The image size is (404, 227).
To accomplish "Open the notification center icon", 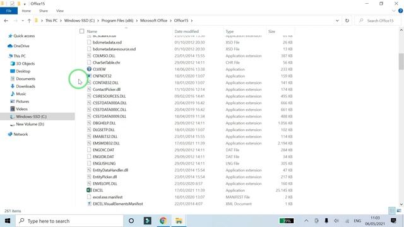I will click(x=393, y=221).
